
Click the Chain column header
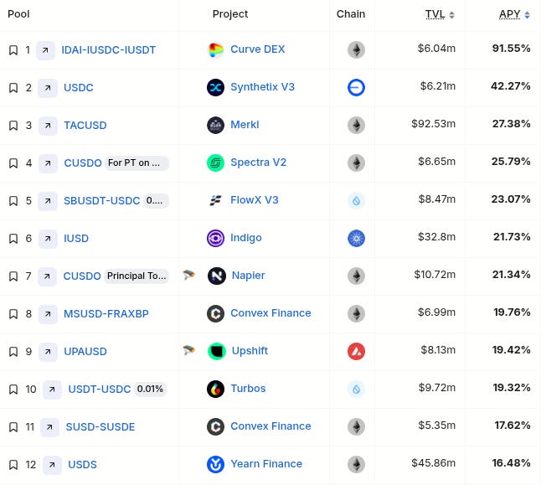(351, 14)
